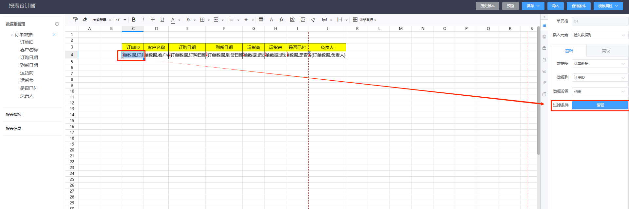
Task: Click the font color A swatch
Action: point(173,20)
